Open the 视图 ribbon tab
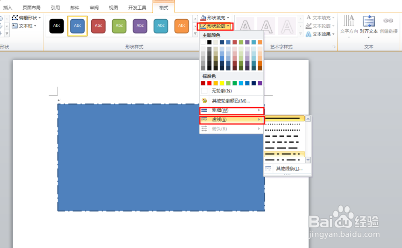The height and width of the screenshot is (248, 402). click(x=113, y=8)
